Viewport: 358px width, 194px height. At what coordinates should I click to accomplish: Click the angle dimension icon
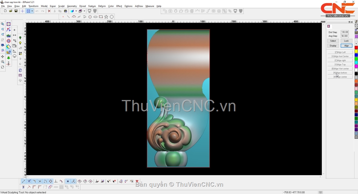[14, 51]
